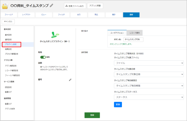Open アプリの削除 in the sidebar
This screenshot has height=121, width=187.
(x=10, y=109)
